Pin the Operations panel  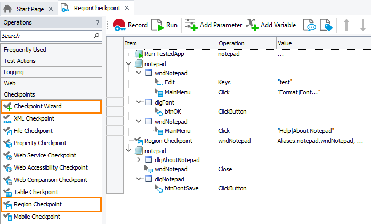(97, 23)
